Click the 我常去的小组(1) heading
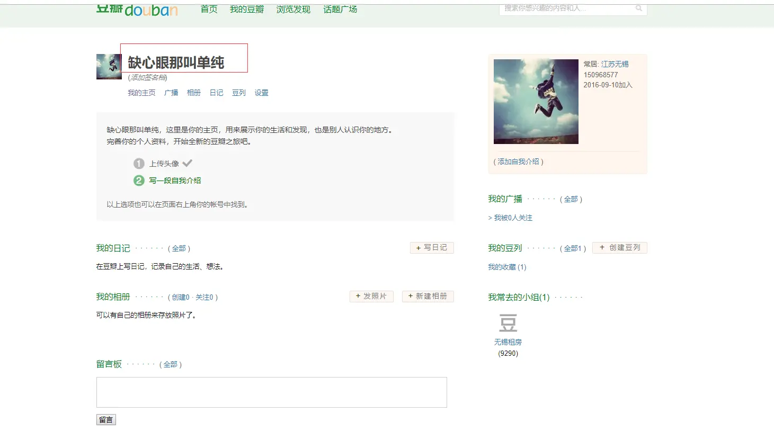The width and height of the screenshot is (774, 431). pos(519,297)
